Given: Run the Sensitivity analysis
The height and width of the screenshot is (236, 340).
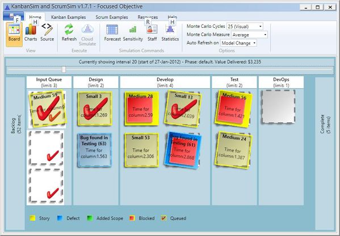Looking at the screenshot, I should click(133, 32).
